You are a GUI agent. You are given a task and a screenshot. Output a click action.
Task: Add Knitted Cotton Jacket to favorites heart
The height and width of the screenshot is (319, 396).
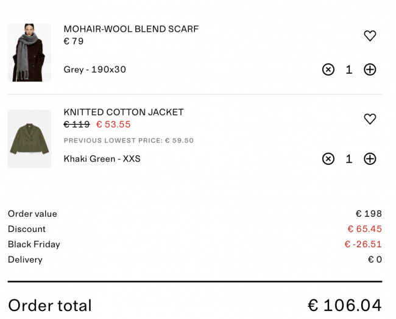click(370, 119)
